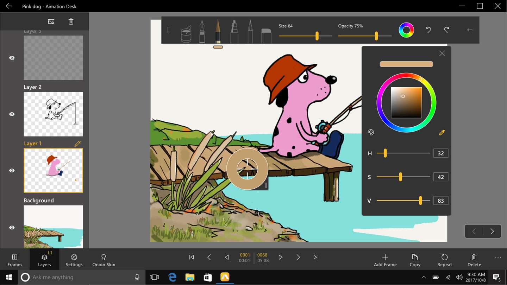Pick color with the eyedropper

tap(442, 132)
